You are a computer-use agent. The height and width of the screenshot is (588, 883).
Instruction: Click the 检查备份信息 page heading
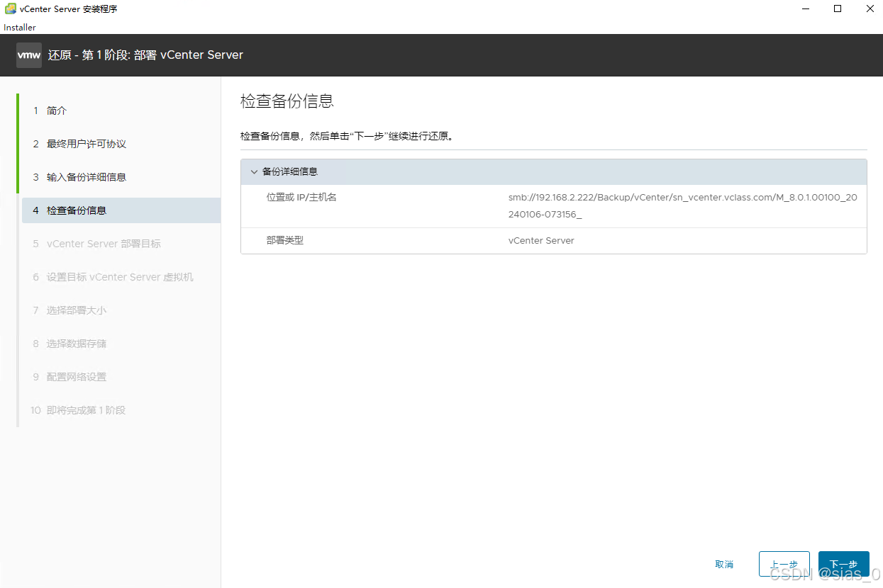(x=287, y=101)
